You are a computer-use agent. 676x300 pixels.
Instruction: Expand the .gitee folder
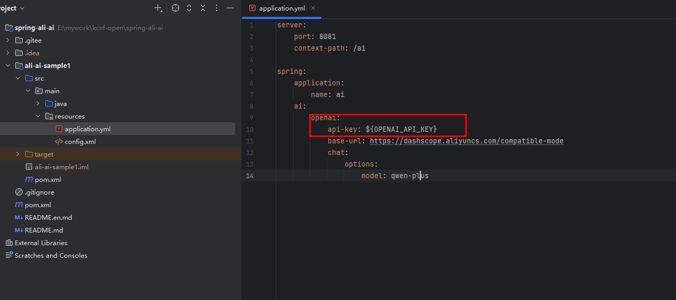(x=8, y=41)
